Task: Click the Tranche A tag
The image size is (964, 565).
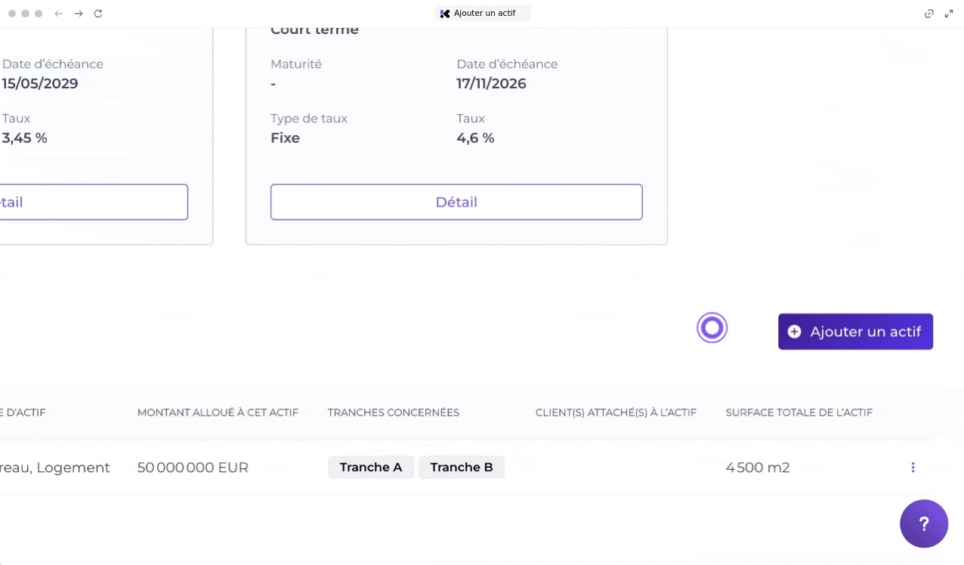Action: pyautogui.click(x=370, y=468)
